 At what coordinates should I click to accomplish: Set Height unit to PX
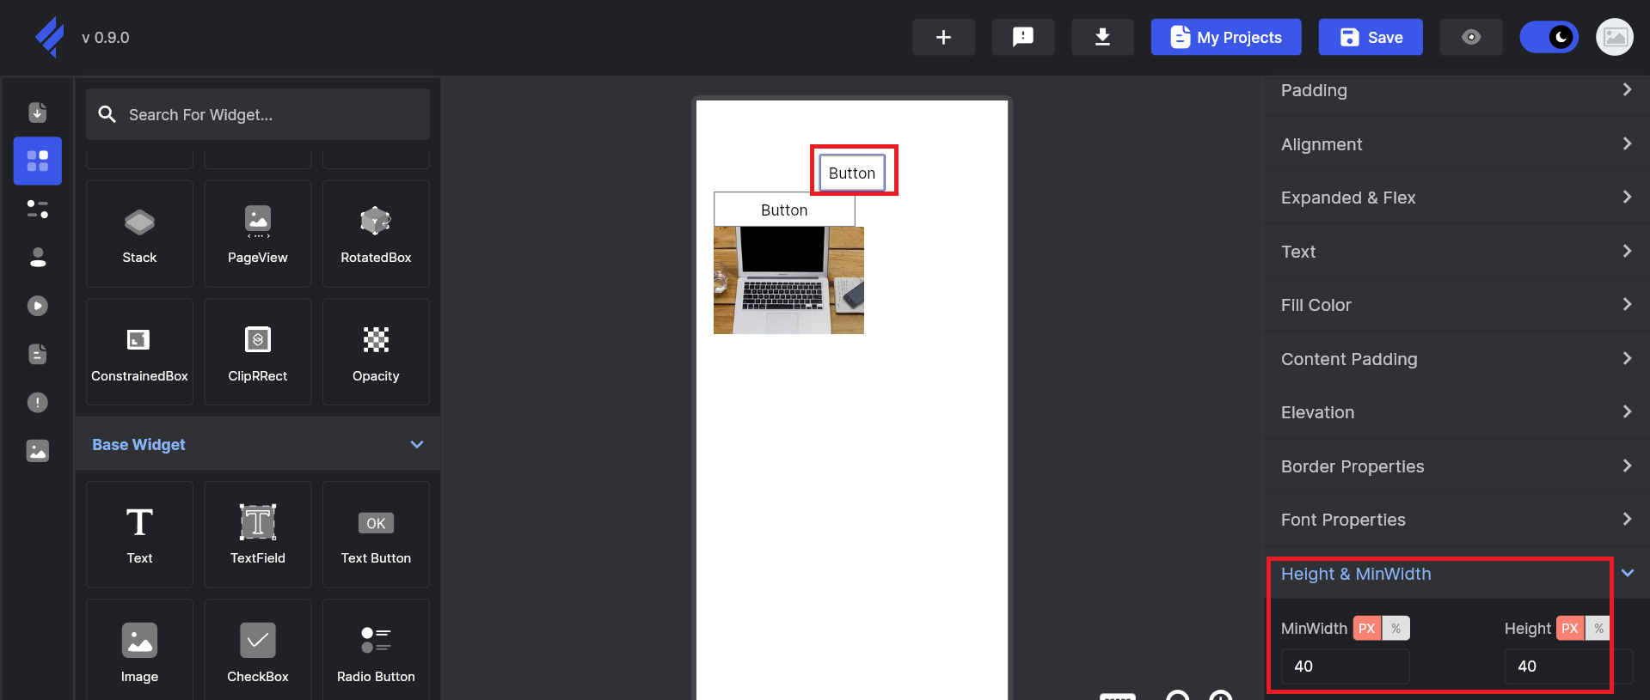pos(1569,629)
